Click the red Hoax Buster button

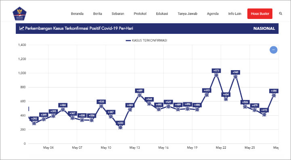coord(260,14)
